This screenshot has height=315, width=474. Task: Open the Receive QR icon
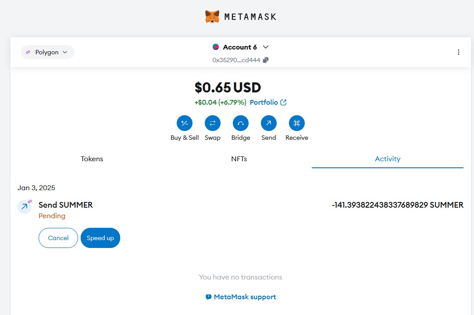297,123
